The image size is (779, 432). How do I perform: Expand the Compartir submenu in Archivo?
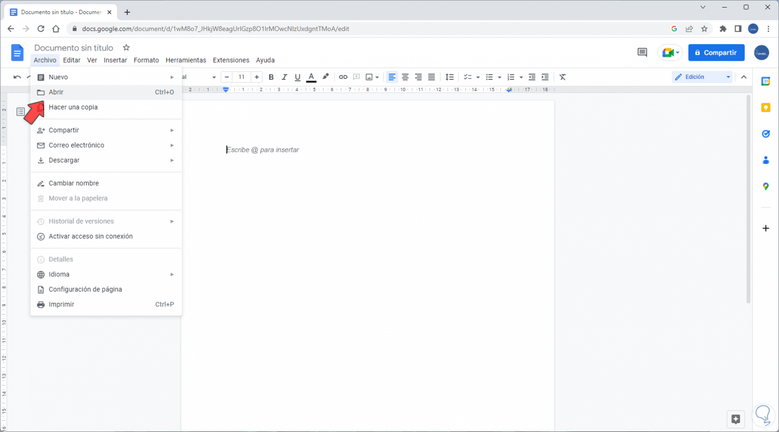click(x=106, y=130)
